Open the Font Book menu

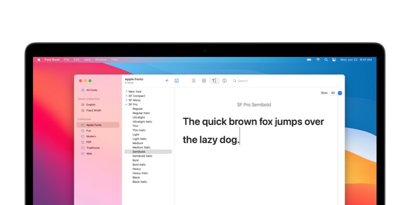(x=52, y=60)
